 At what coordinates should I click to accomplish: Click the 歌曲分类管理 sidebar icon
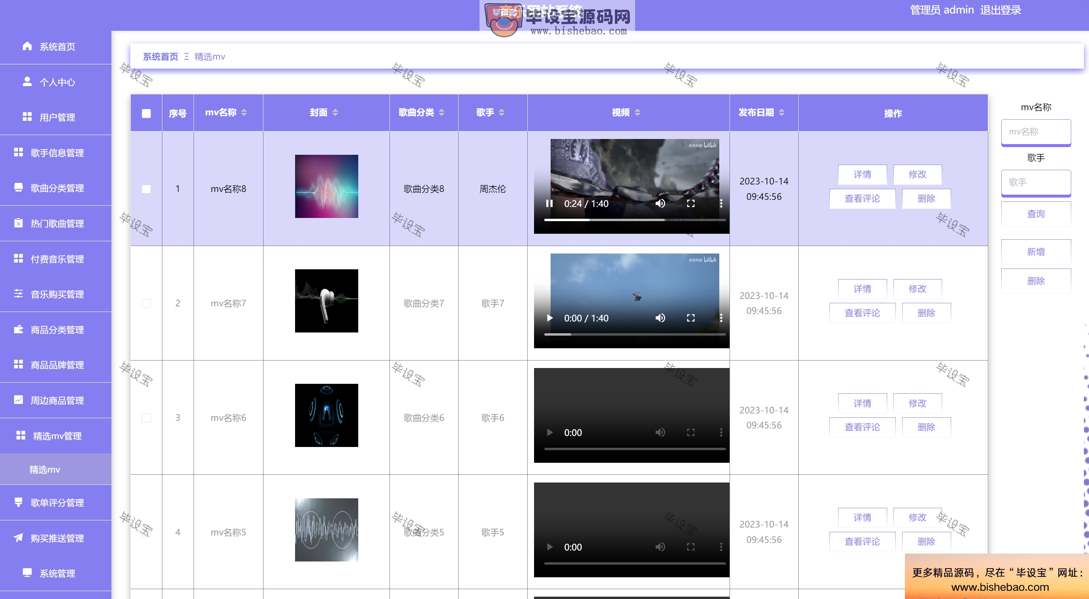coord(18,187)
